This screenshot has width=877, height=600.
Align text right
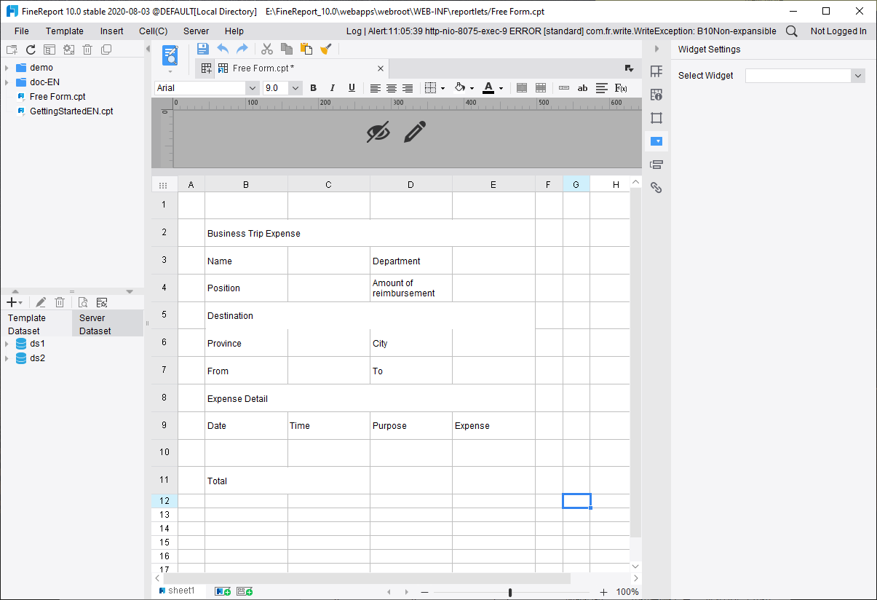click(408, 88)
